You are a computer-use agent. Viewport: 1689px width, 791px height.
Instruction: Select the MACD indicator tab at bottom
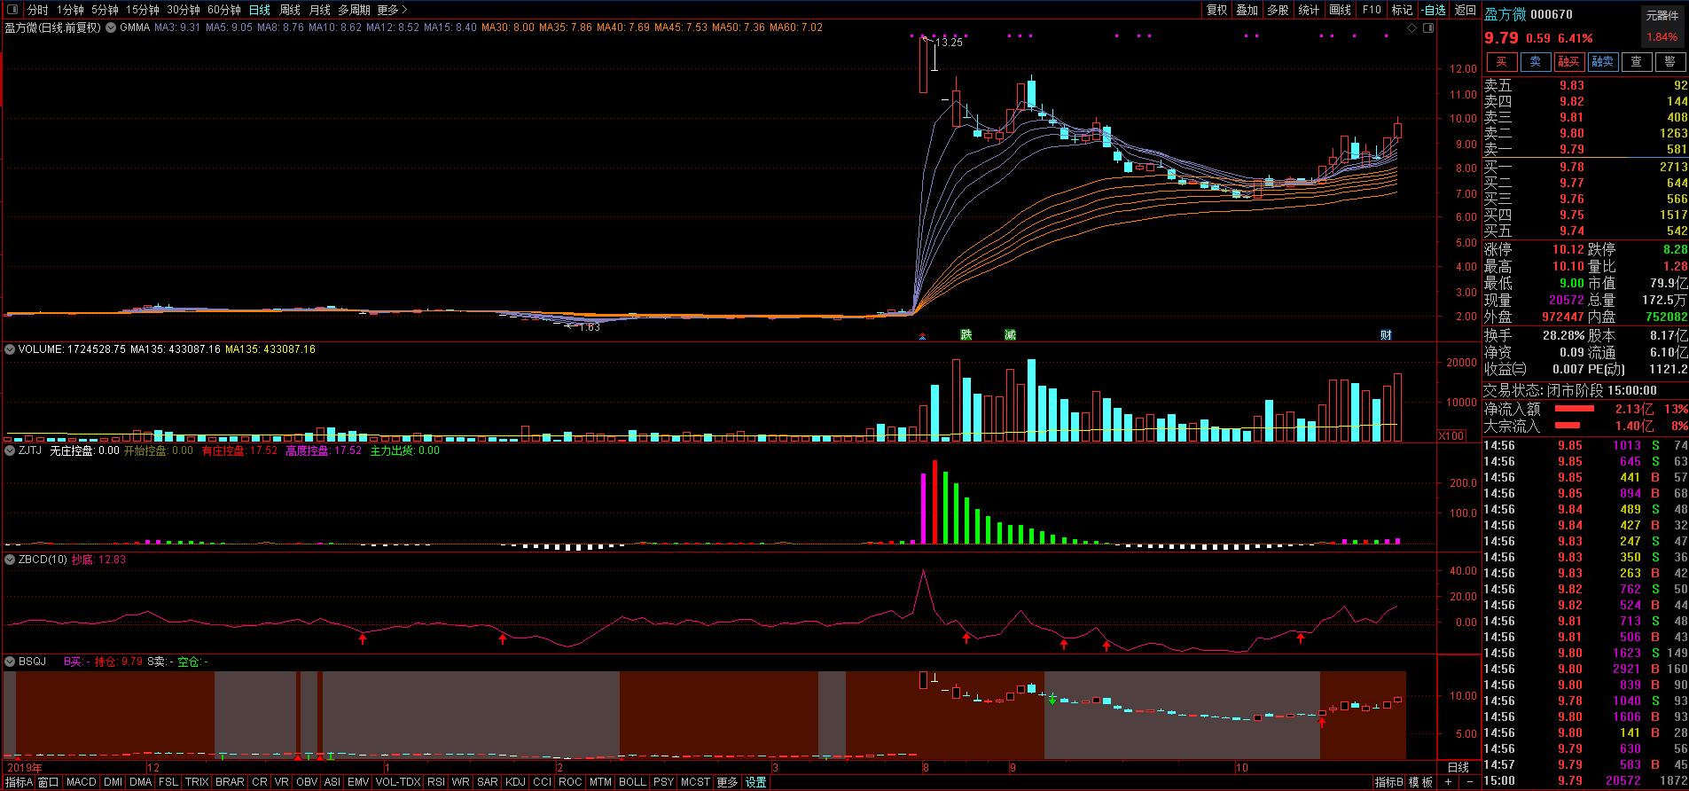81,782
